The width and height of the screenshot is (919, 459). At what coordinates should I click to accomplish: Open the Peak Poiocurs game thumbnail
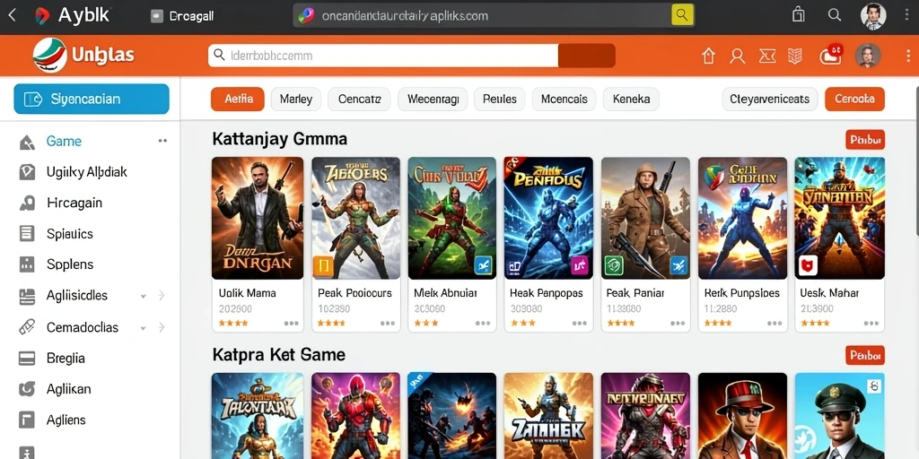pyautogui.click(x=355, y=218)
